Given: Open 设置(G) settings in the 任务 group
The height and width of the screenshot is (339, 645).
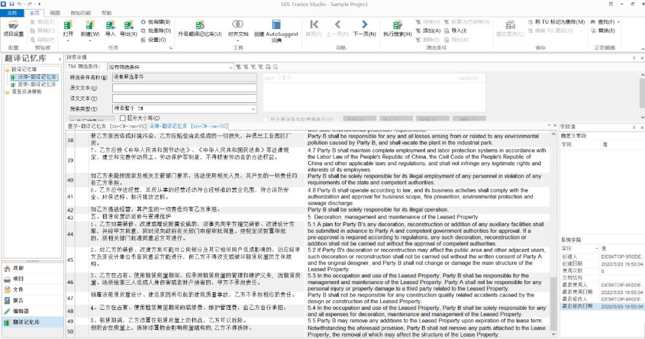Looking at the screenshot, I should pyautogui.click(x=153, y=40).
